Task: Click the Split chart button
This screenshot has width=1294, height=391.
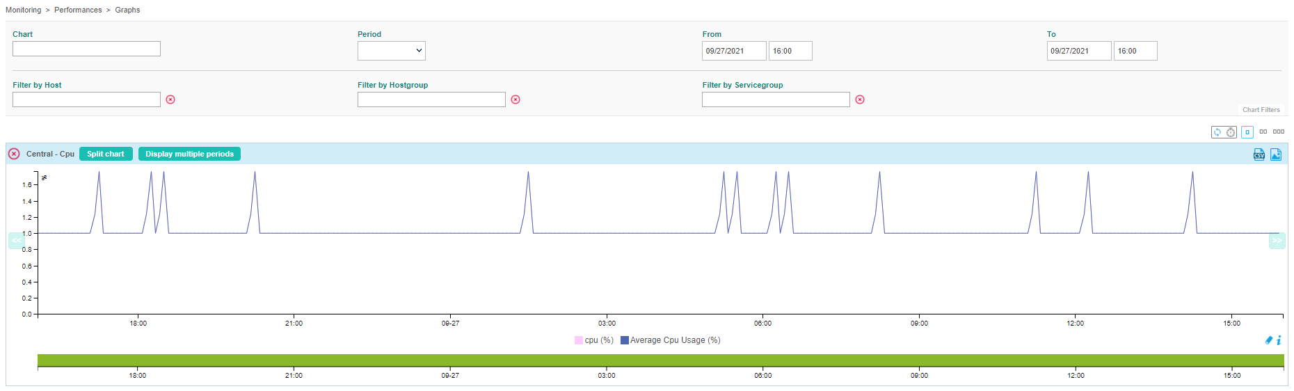Action: pos(106,154)
